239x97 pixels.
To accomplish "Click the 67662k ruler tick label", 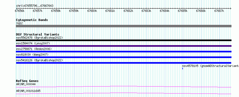I will 128,11.
